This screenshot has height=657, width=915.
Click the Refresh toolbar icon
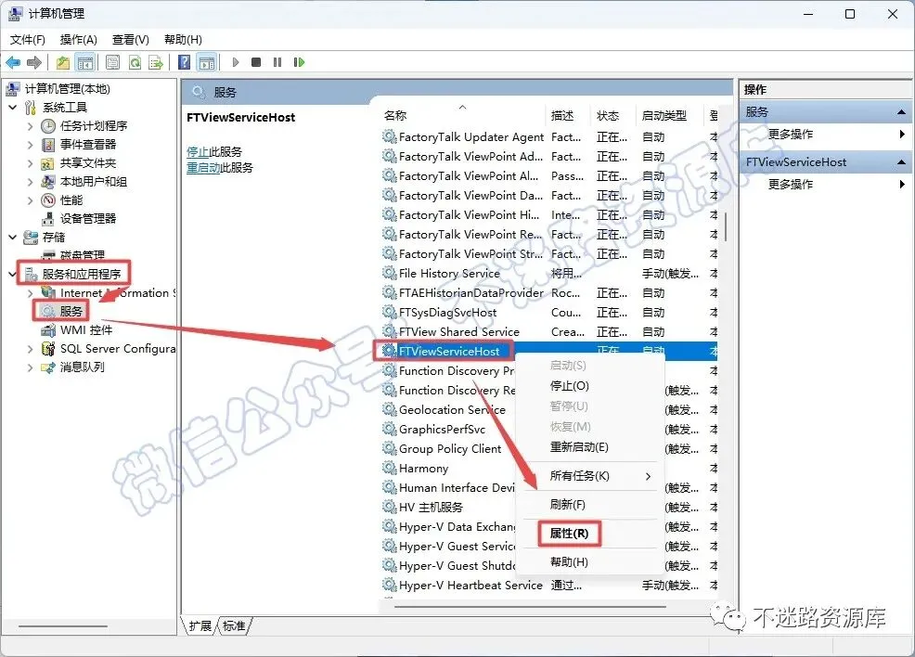135,62
